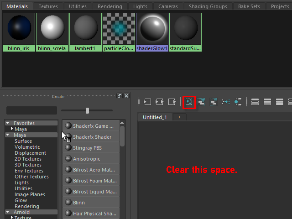Image resolution: width=292 pixels, height=219 pixels.
Task: Collapse the Favorites category in Create tree
Action: click(8, 123)
